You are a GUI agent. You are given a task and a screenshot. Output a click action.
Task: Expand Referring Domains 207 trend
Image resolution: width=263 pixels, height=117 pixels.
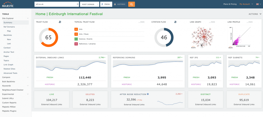pyautogui.click(x=180, y=58)
